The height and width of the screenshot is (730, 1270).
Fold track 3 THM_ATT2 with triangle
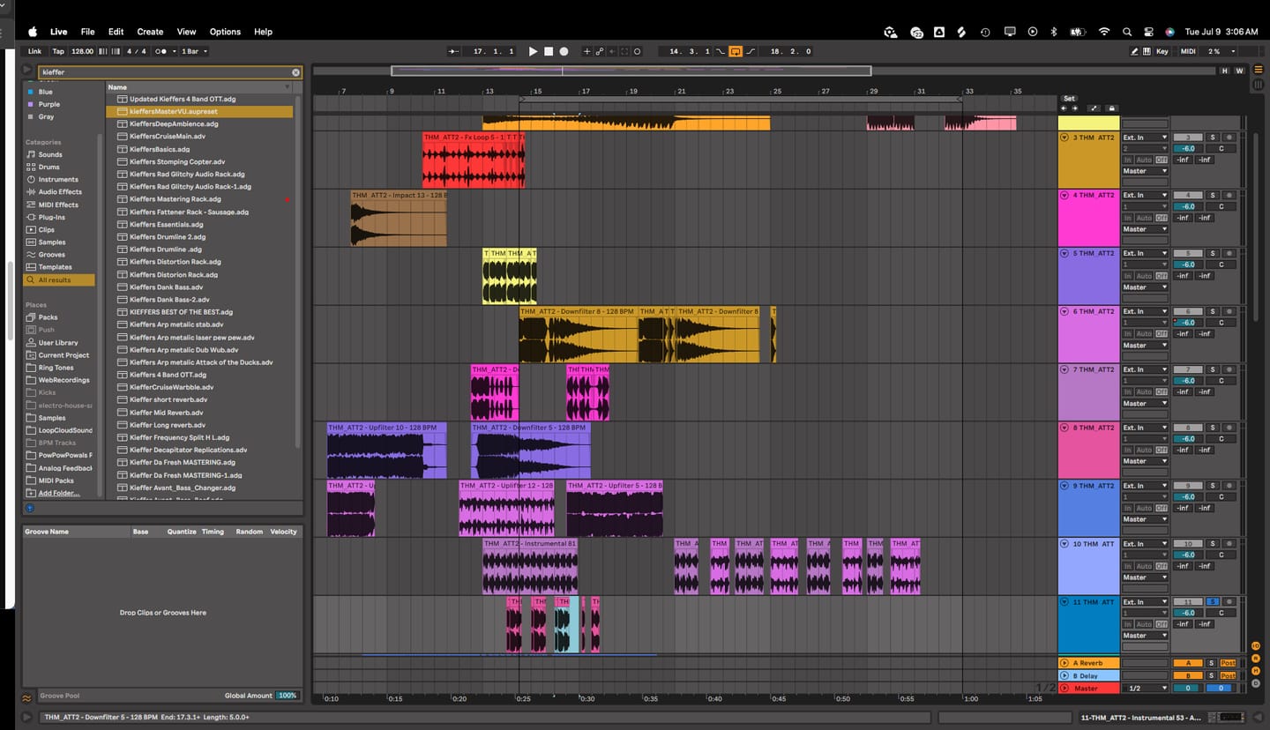tap(1065, 138)
